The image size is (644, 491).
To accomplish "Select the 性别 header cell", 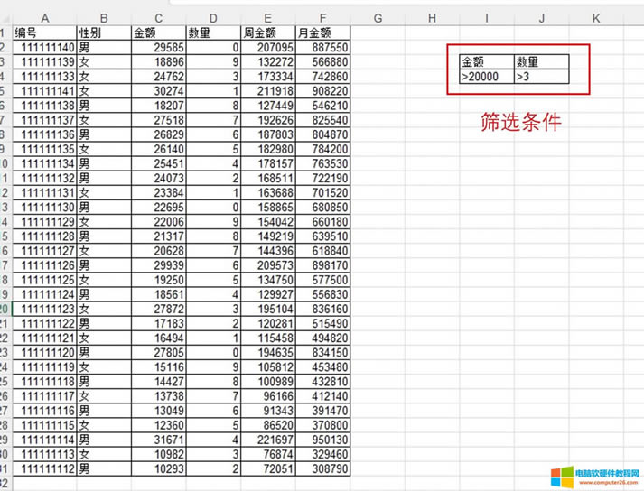I will click(x=104, y=32).
